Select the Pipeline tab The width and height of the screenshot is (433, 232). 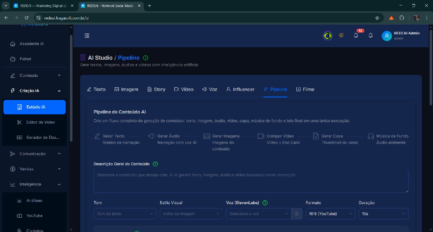[275, 89]
